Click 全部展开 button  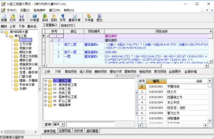[x=175, y=72]
